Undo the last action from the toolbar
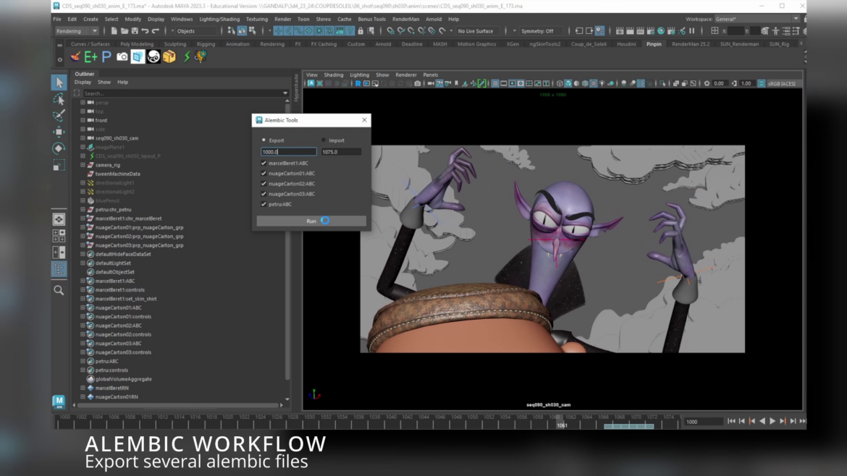 145,31
